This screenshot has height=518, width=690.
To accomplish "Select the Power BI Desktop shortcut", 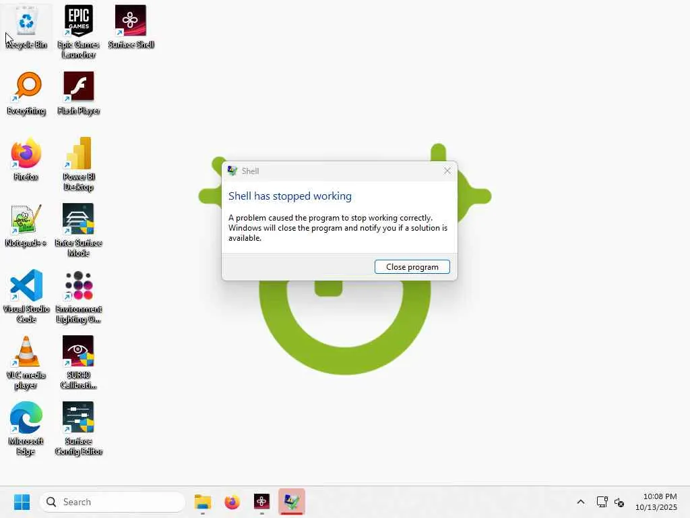I will (x=78, y=165).
